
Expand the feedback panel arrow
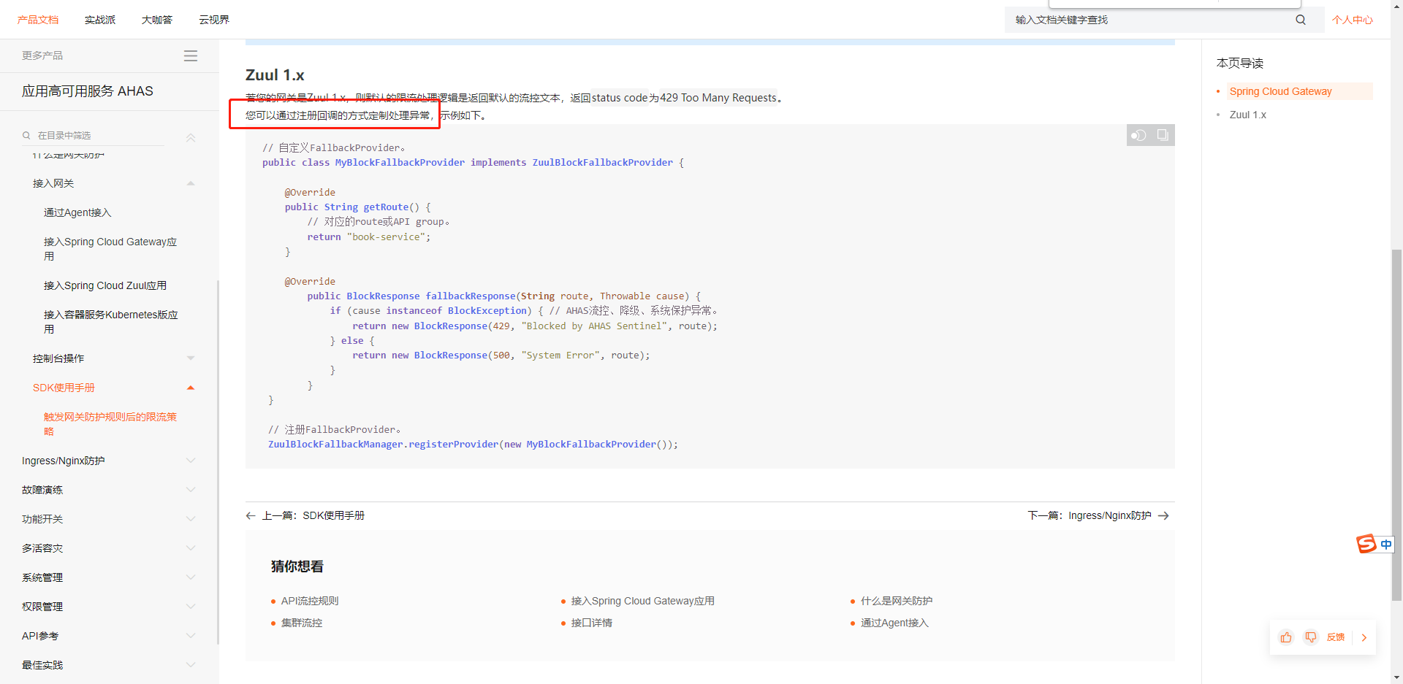coord(1364,637)
